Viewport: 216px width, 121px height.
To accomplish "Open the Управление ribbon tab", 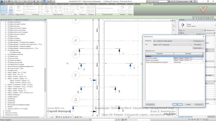I will tap(93, 4).
